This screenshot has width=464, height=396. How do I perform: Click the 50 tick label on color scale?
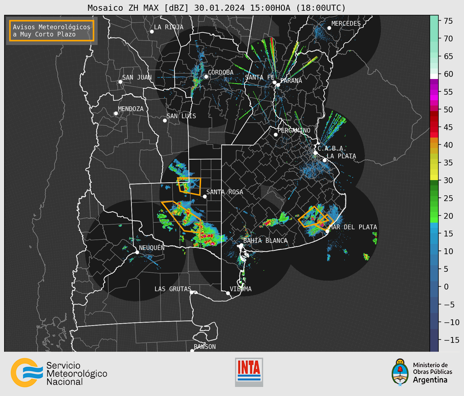click(x=448, y=110)
